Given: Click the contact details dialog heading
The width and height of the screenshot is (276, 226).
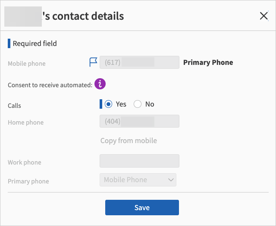Looking at the screenshot, I should point(84,16).
